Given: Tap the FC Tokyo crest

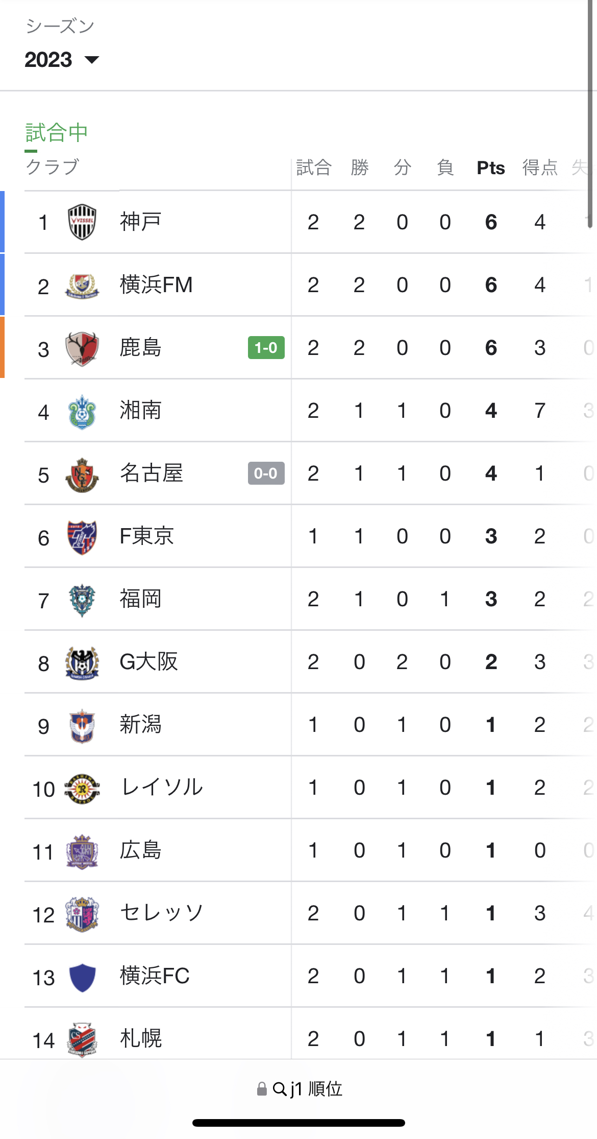Looking at the screenshot, I should 82,537.
